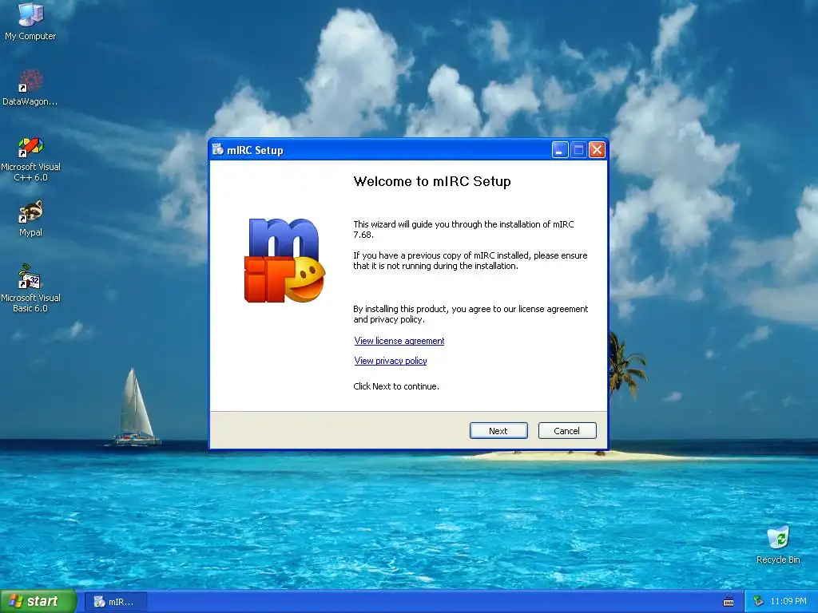Click the 11:09 PM clock
The image size is (818, 613).
coord(788,601)
